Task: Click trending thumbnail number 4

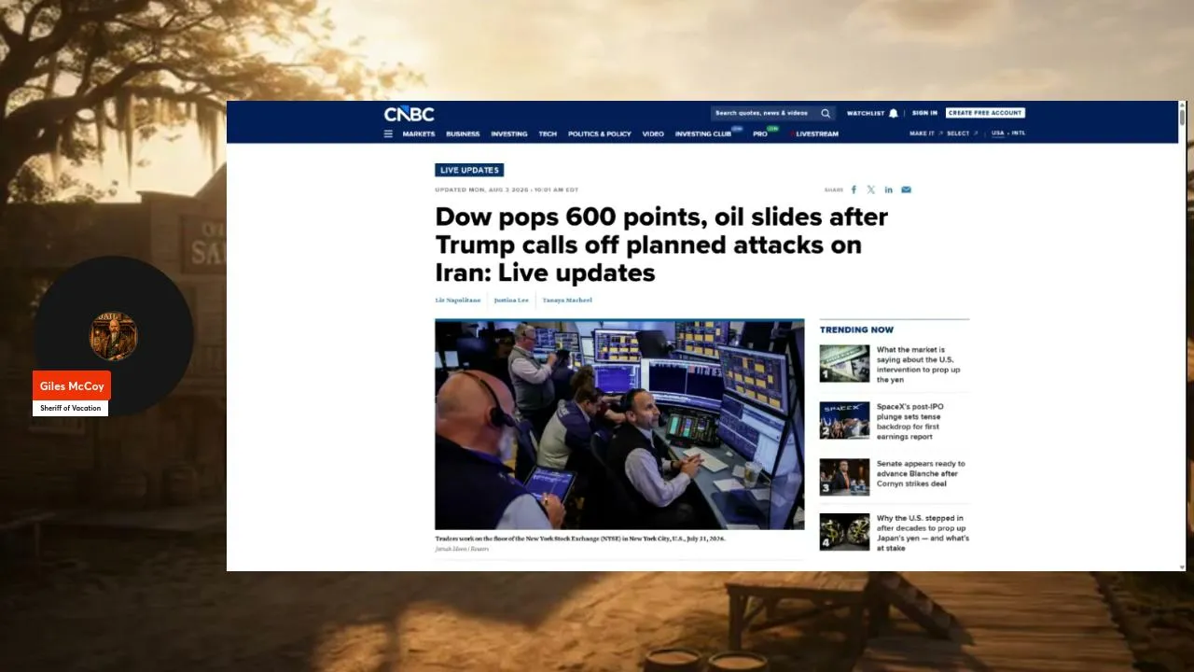Action: [x=845, y=532]
